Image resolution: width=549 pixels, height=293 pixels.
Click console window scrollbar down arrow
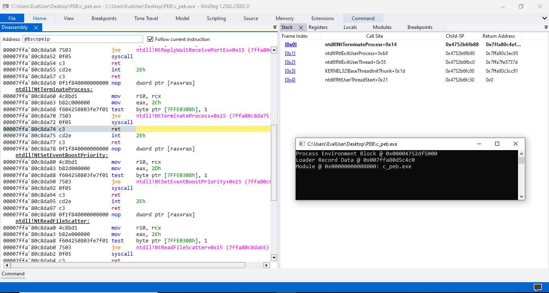(x=521, y=197)
